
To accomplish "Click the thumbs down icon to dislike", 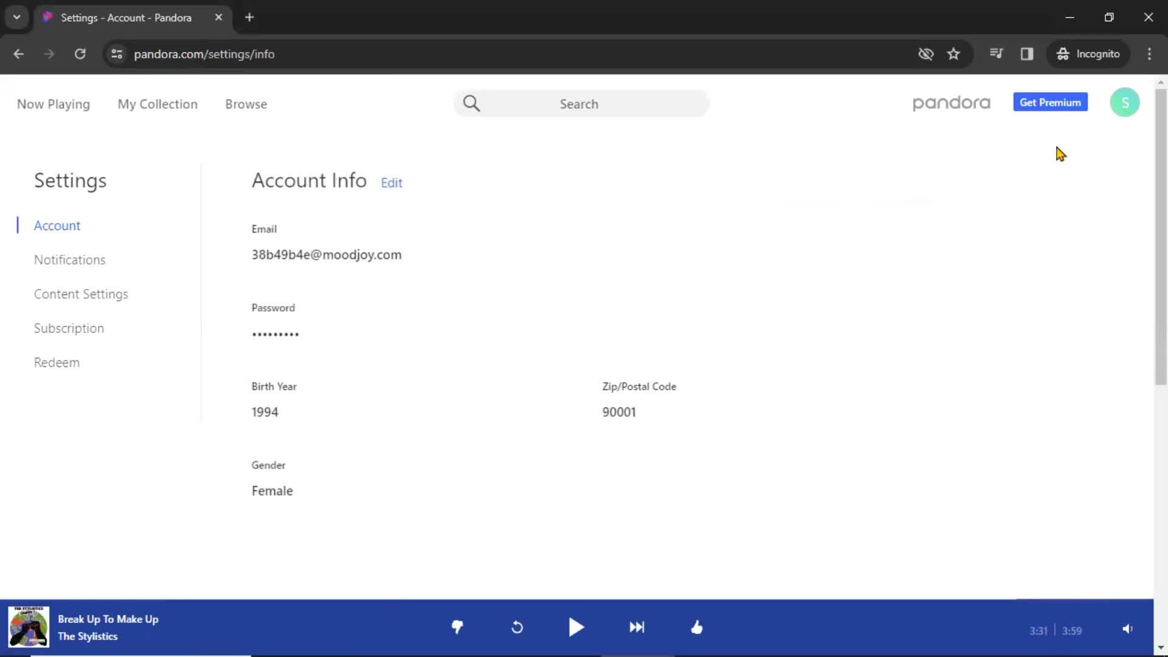I will pyautogui.click(x=457, y=627).
